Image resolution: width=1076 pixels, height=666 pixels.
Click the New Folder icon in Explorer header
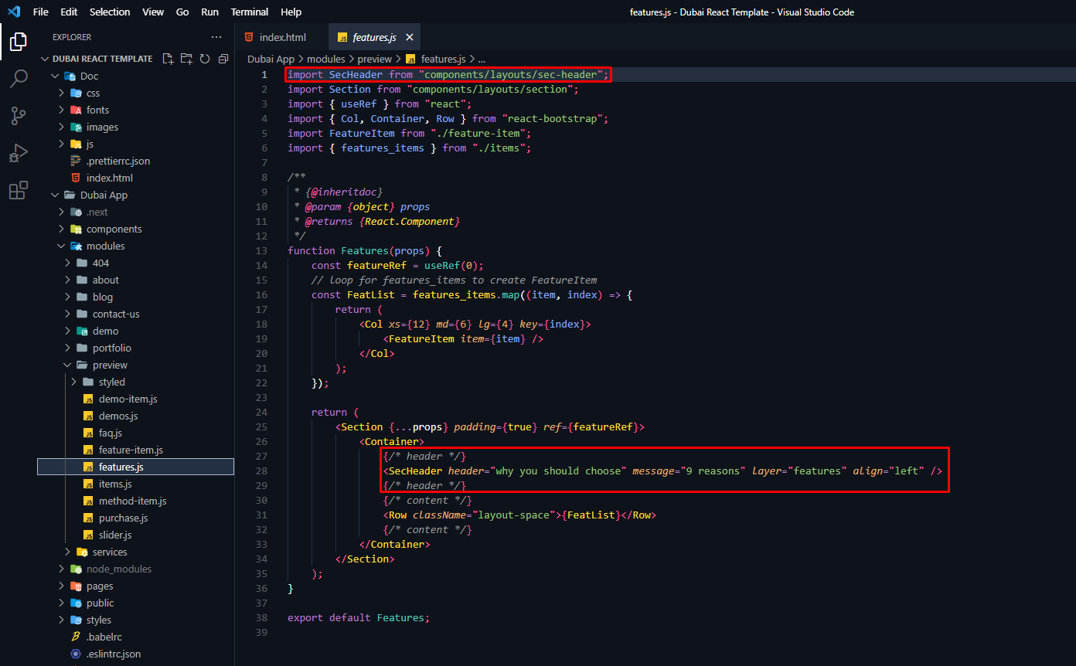coord(186,59)
